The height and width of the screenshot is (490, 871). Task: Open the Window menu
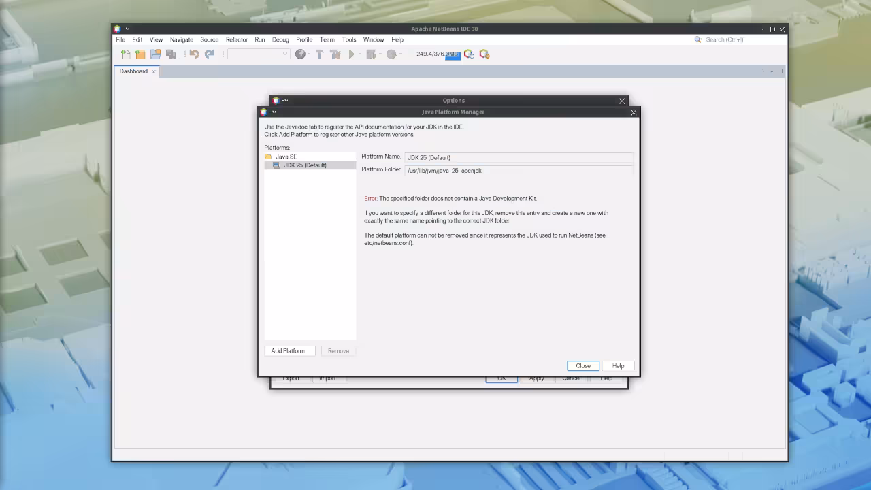[x=374, y=39]
